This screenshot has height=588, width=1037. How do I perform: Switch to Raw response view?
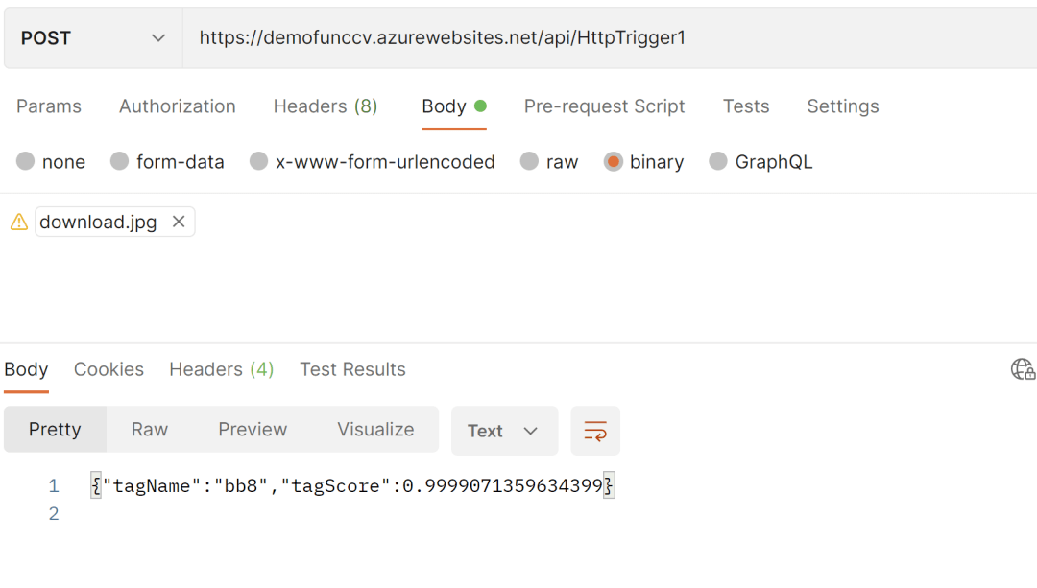(x=150, y=430)
